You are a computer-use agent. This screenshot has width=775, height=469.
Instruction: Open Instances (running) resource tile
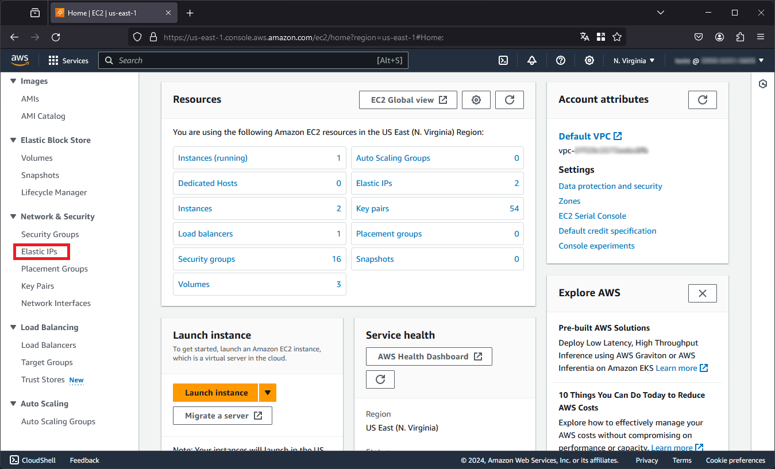click(260, 158)
